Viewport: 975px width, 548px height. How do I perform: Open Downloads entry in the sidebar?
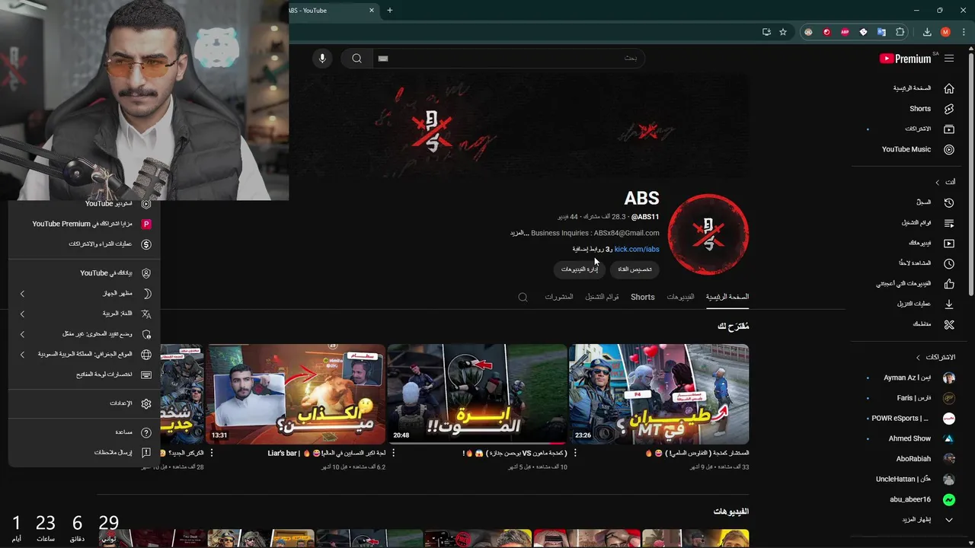point(925,304)
